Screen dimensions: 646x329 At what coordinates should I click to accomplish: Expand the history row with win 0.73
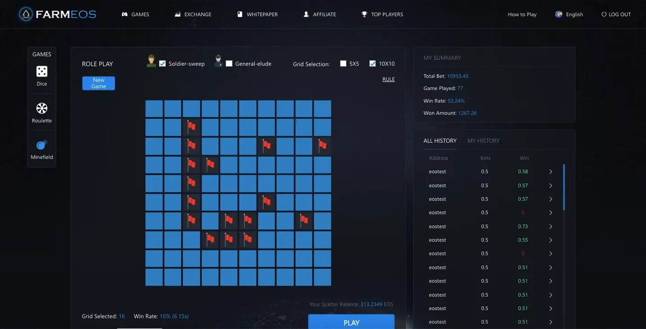point(550,226)
